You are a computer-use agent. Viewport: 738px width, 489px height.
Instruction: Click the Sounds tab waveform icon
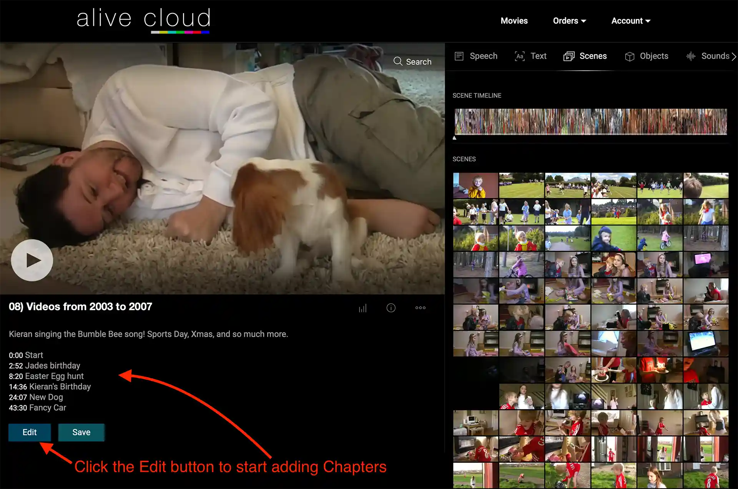click(691, 56)
